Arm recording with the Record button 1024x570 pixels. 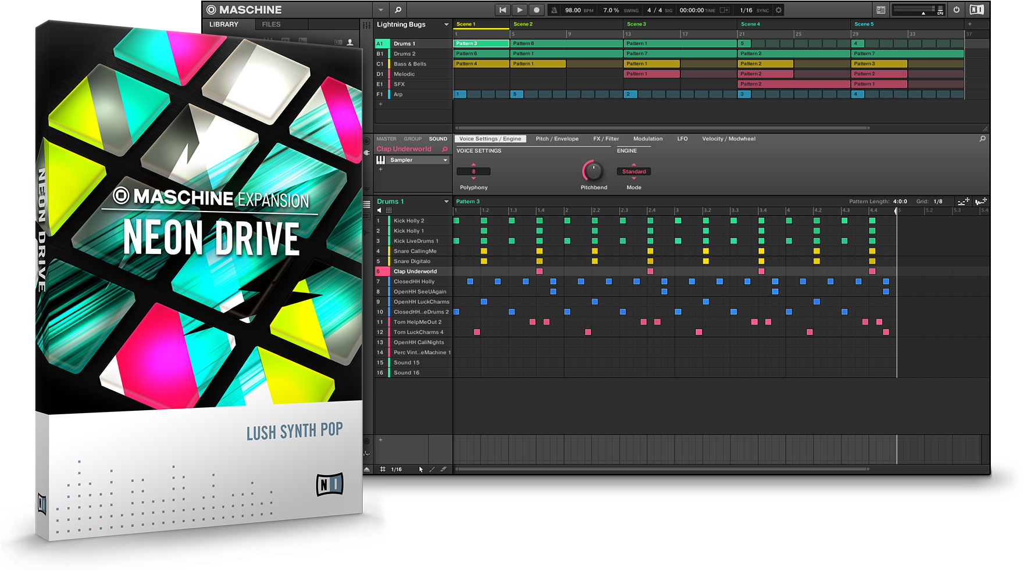(x=537, y=10)
